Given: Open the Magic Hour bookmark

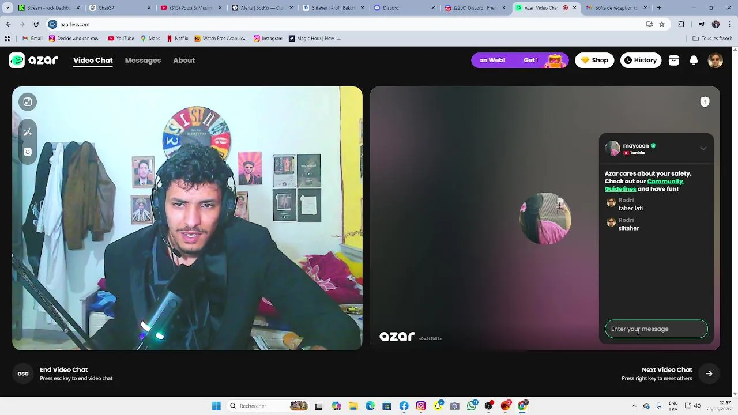Looking at the screenshot, I should click(315, 39).
